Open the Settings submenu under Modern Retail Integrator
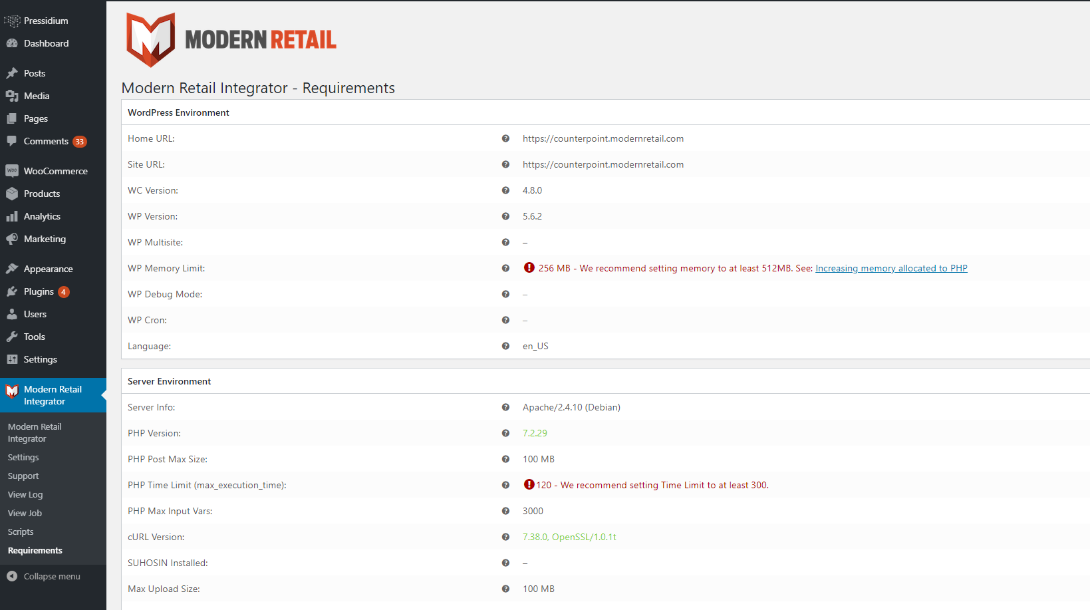This screenshot has height=610, width=1090. [23, 458]
